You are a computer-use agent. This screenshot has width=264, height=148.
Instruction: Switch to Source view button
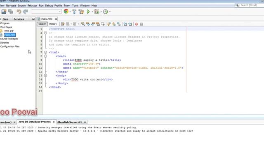(42, 24)
